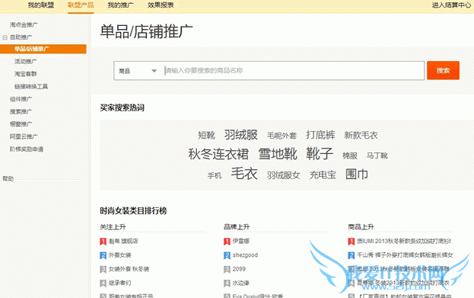Click the 进入结算中心 link
Screen dimensions: 474x298
click(451, 5)
